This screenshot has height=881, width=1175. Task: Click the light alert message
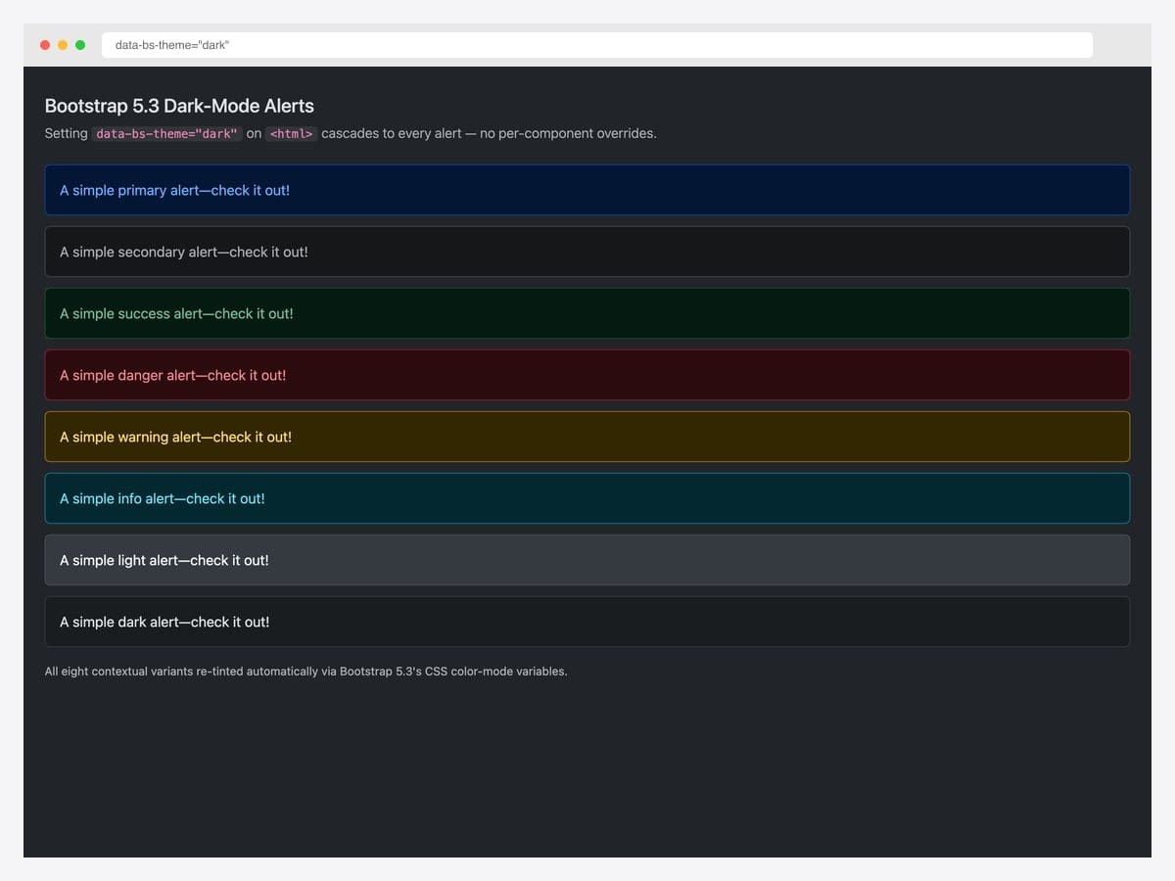(587, 560)
